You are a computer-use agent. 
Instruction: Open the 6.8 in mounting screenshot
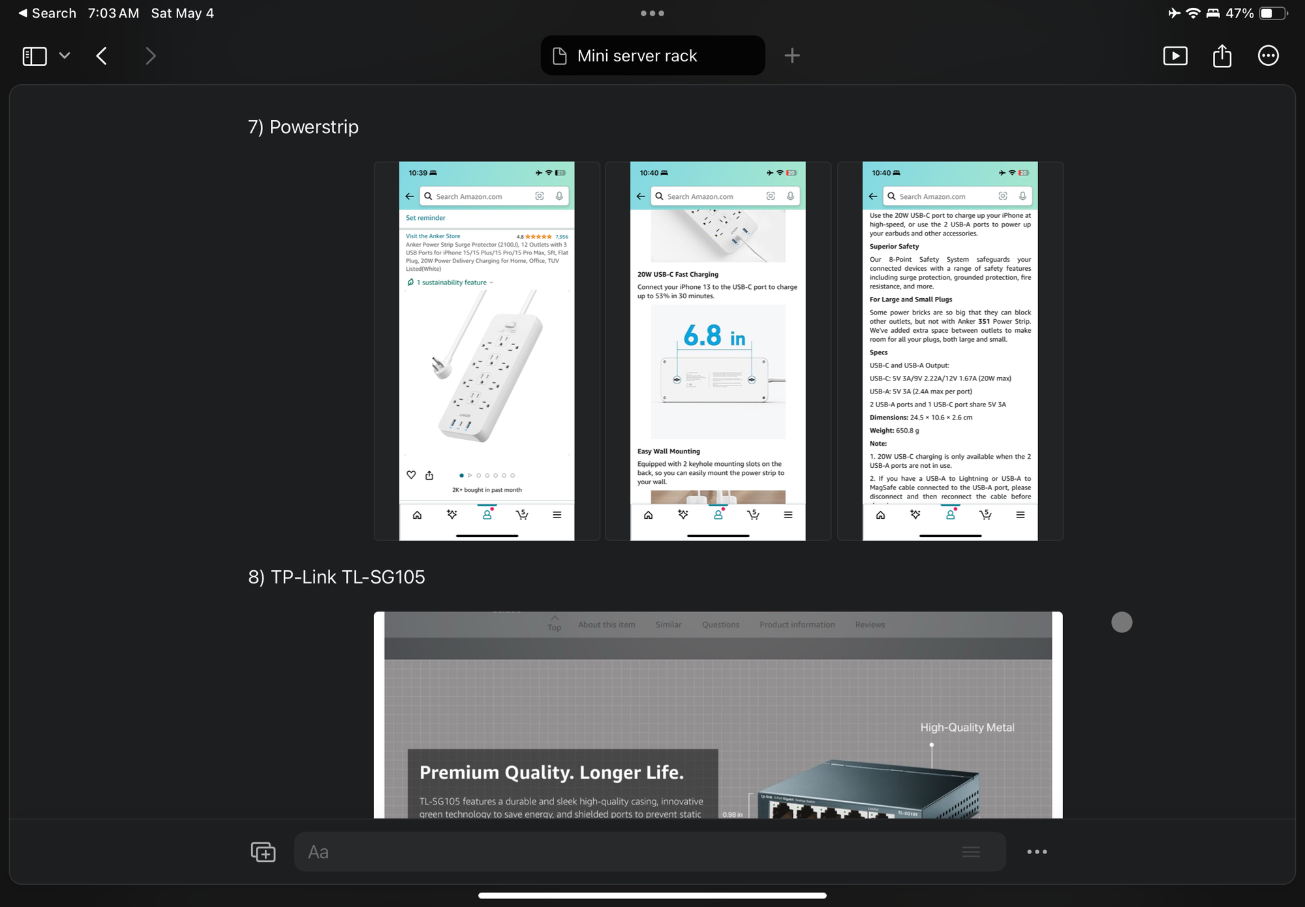click(718, 351)
